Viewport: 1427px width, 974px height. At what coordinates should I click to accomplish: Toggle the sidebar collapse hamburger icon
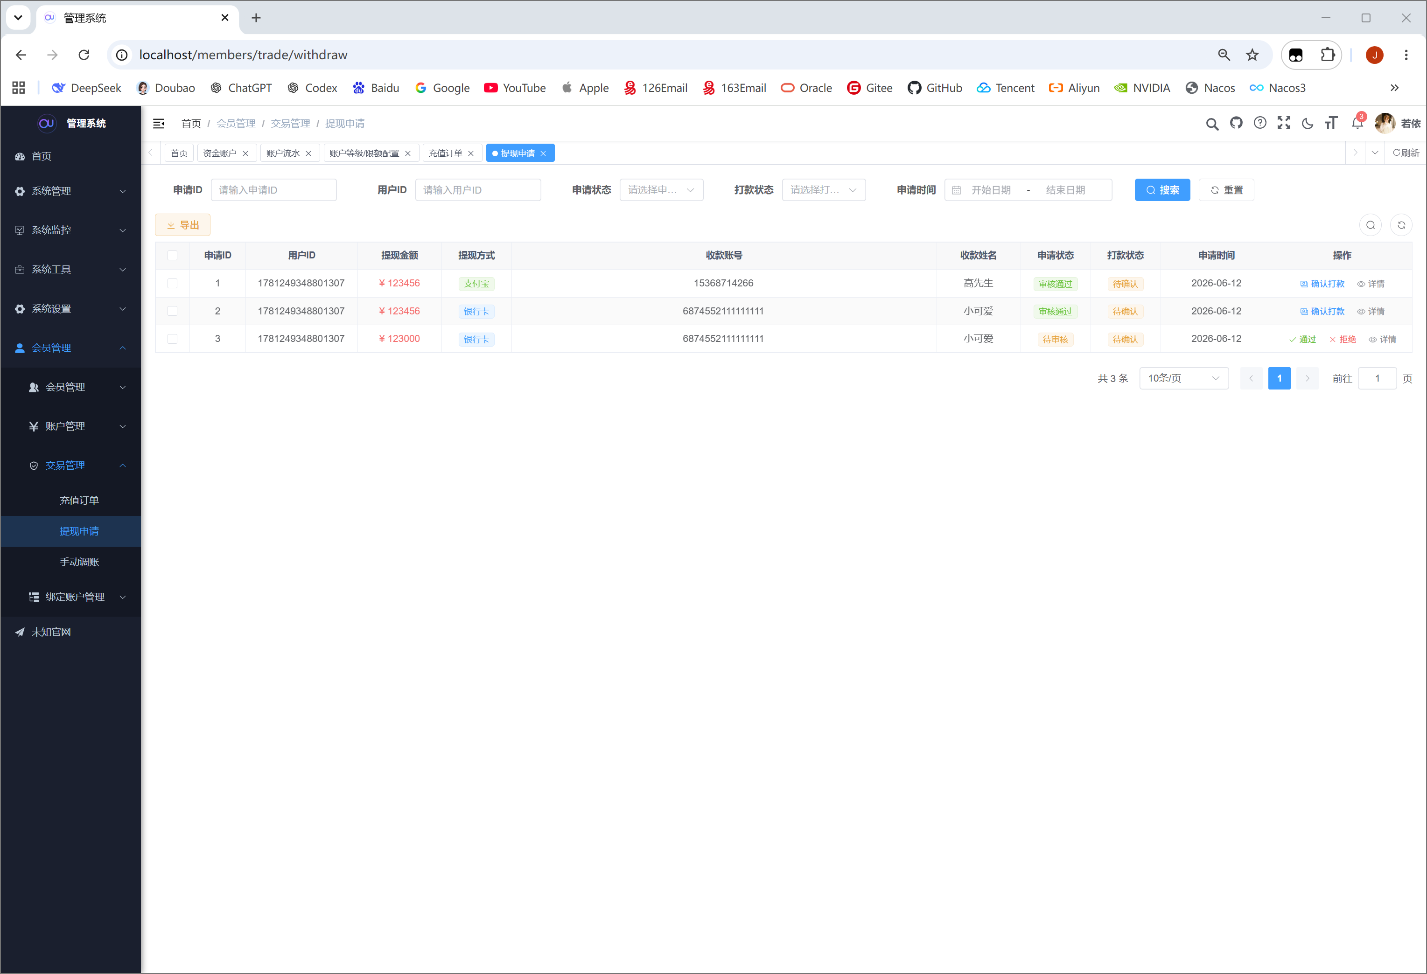(x=158, y=123)
